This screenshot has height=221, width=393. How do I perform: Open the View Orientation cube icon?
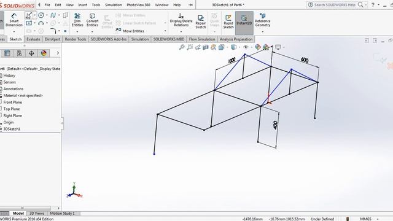221,47
